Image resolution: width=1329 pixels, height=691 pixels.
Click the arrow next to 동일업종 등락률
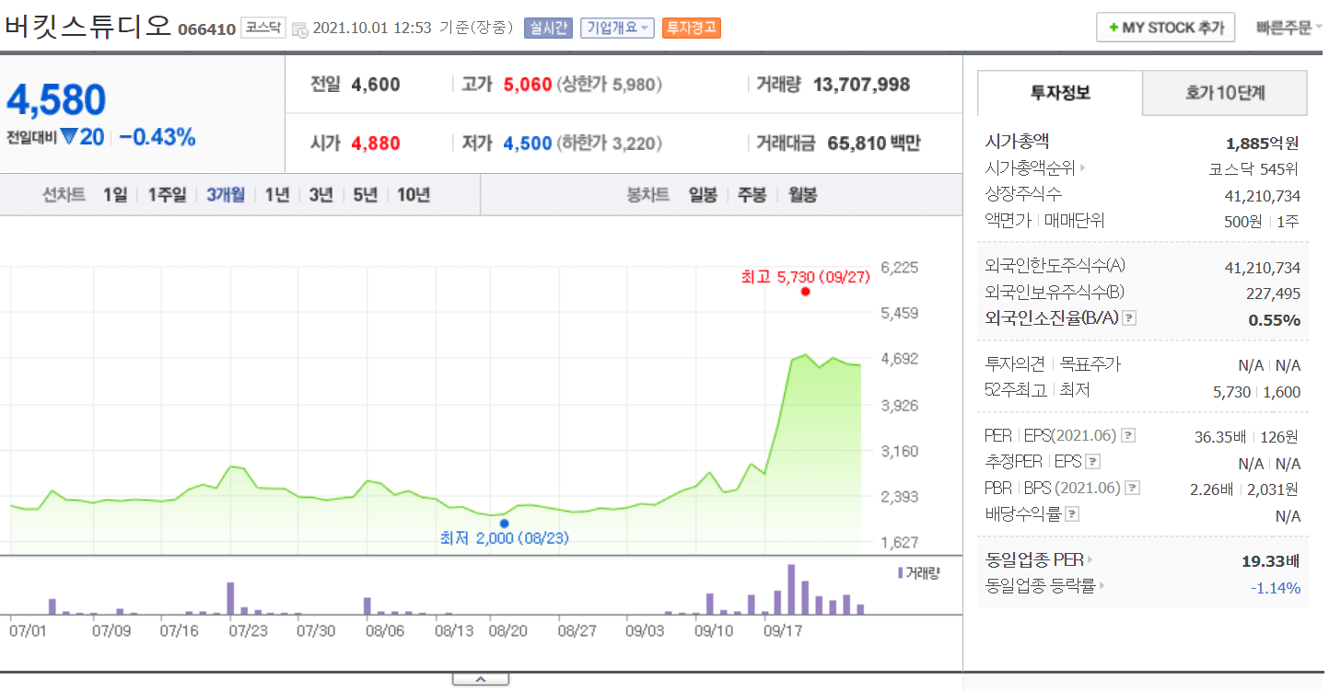[x=1101, y=586]
